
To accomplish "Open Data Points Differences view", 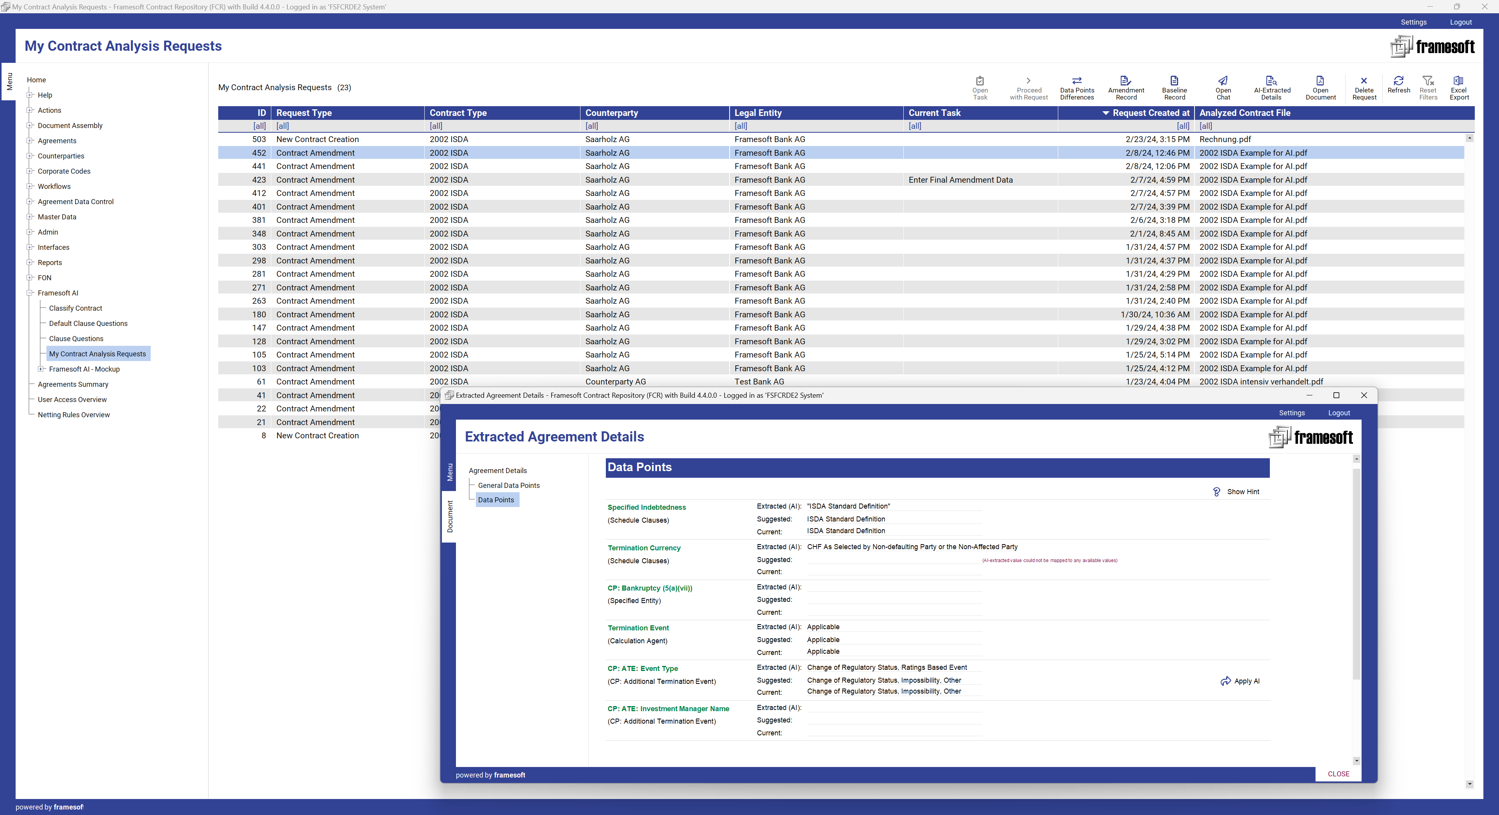I will [1077, 87].
